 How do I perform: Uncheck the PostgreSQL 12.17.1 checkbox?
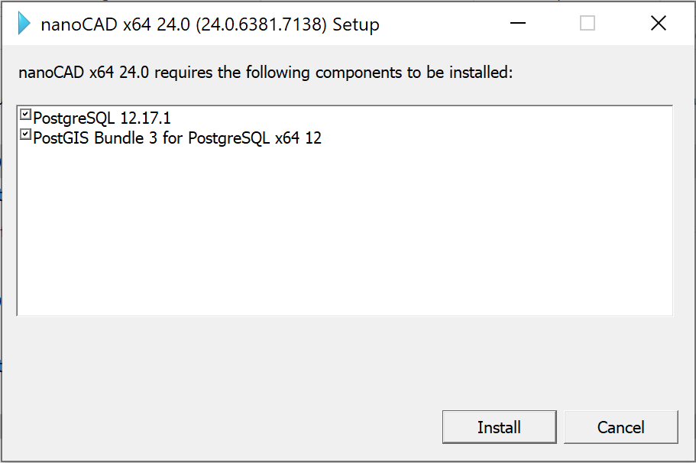pyautogui.click(x=26, y=115)
